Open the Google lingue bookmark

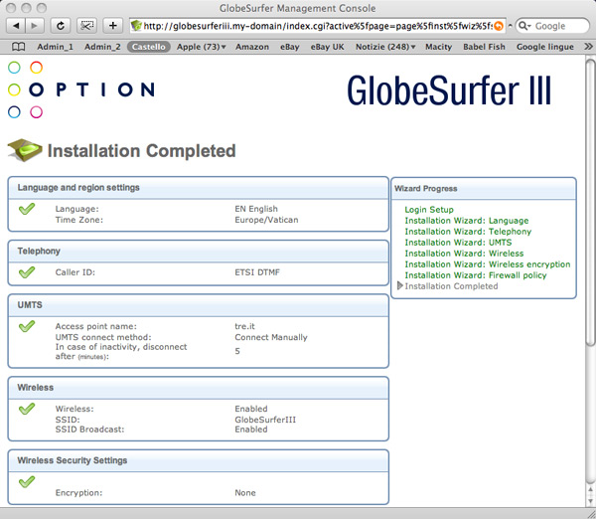click(x=545, y=47)
